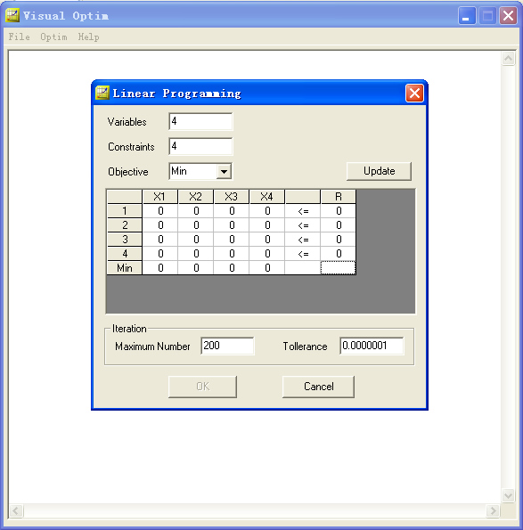The image size is (523, 530).
Task: Select X2 cell in row 3
Action: 196,240
